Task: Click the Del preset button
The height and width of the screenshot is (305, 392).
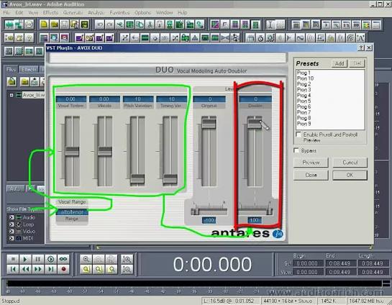Action: (357, 63)
